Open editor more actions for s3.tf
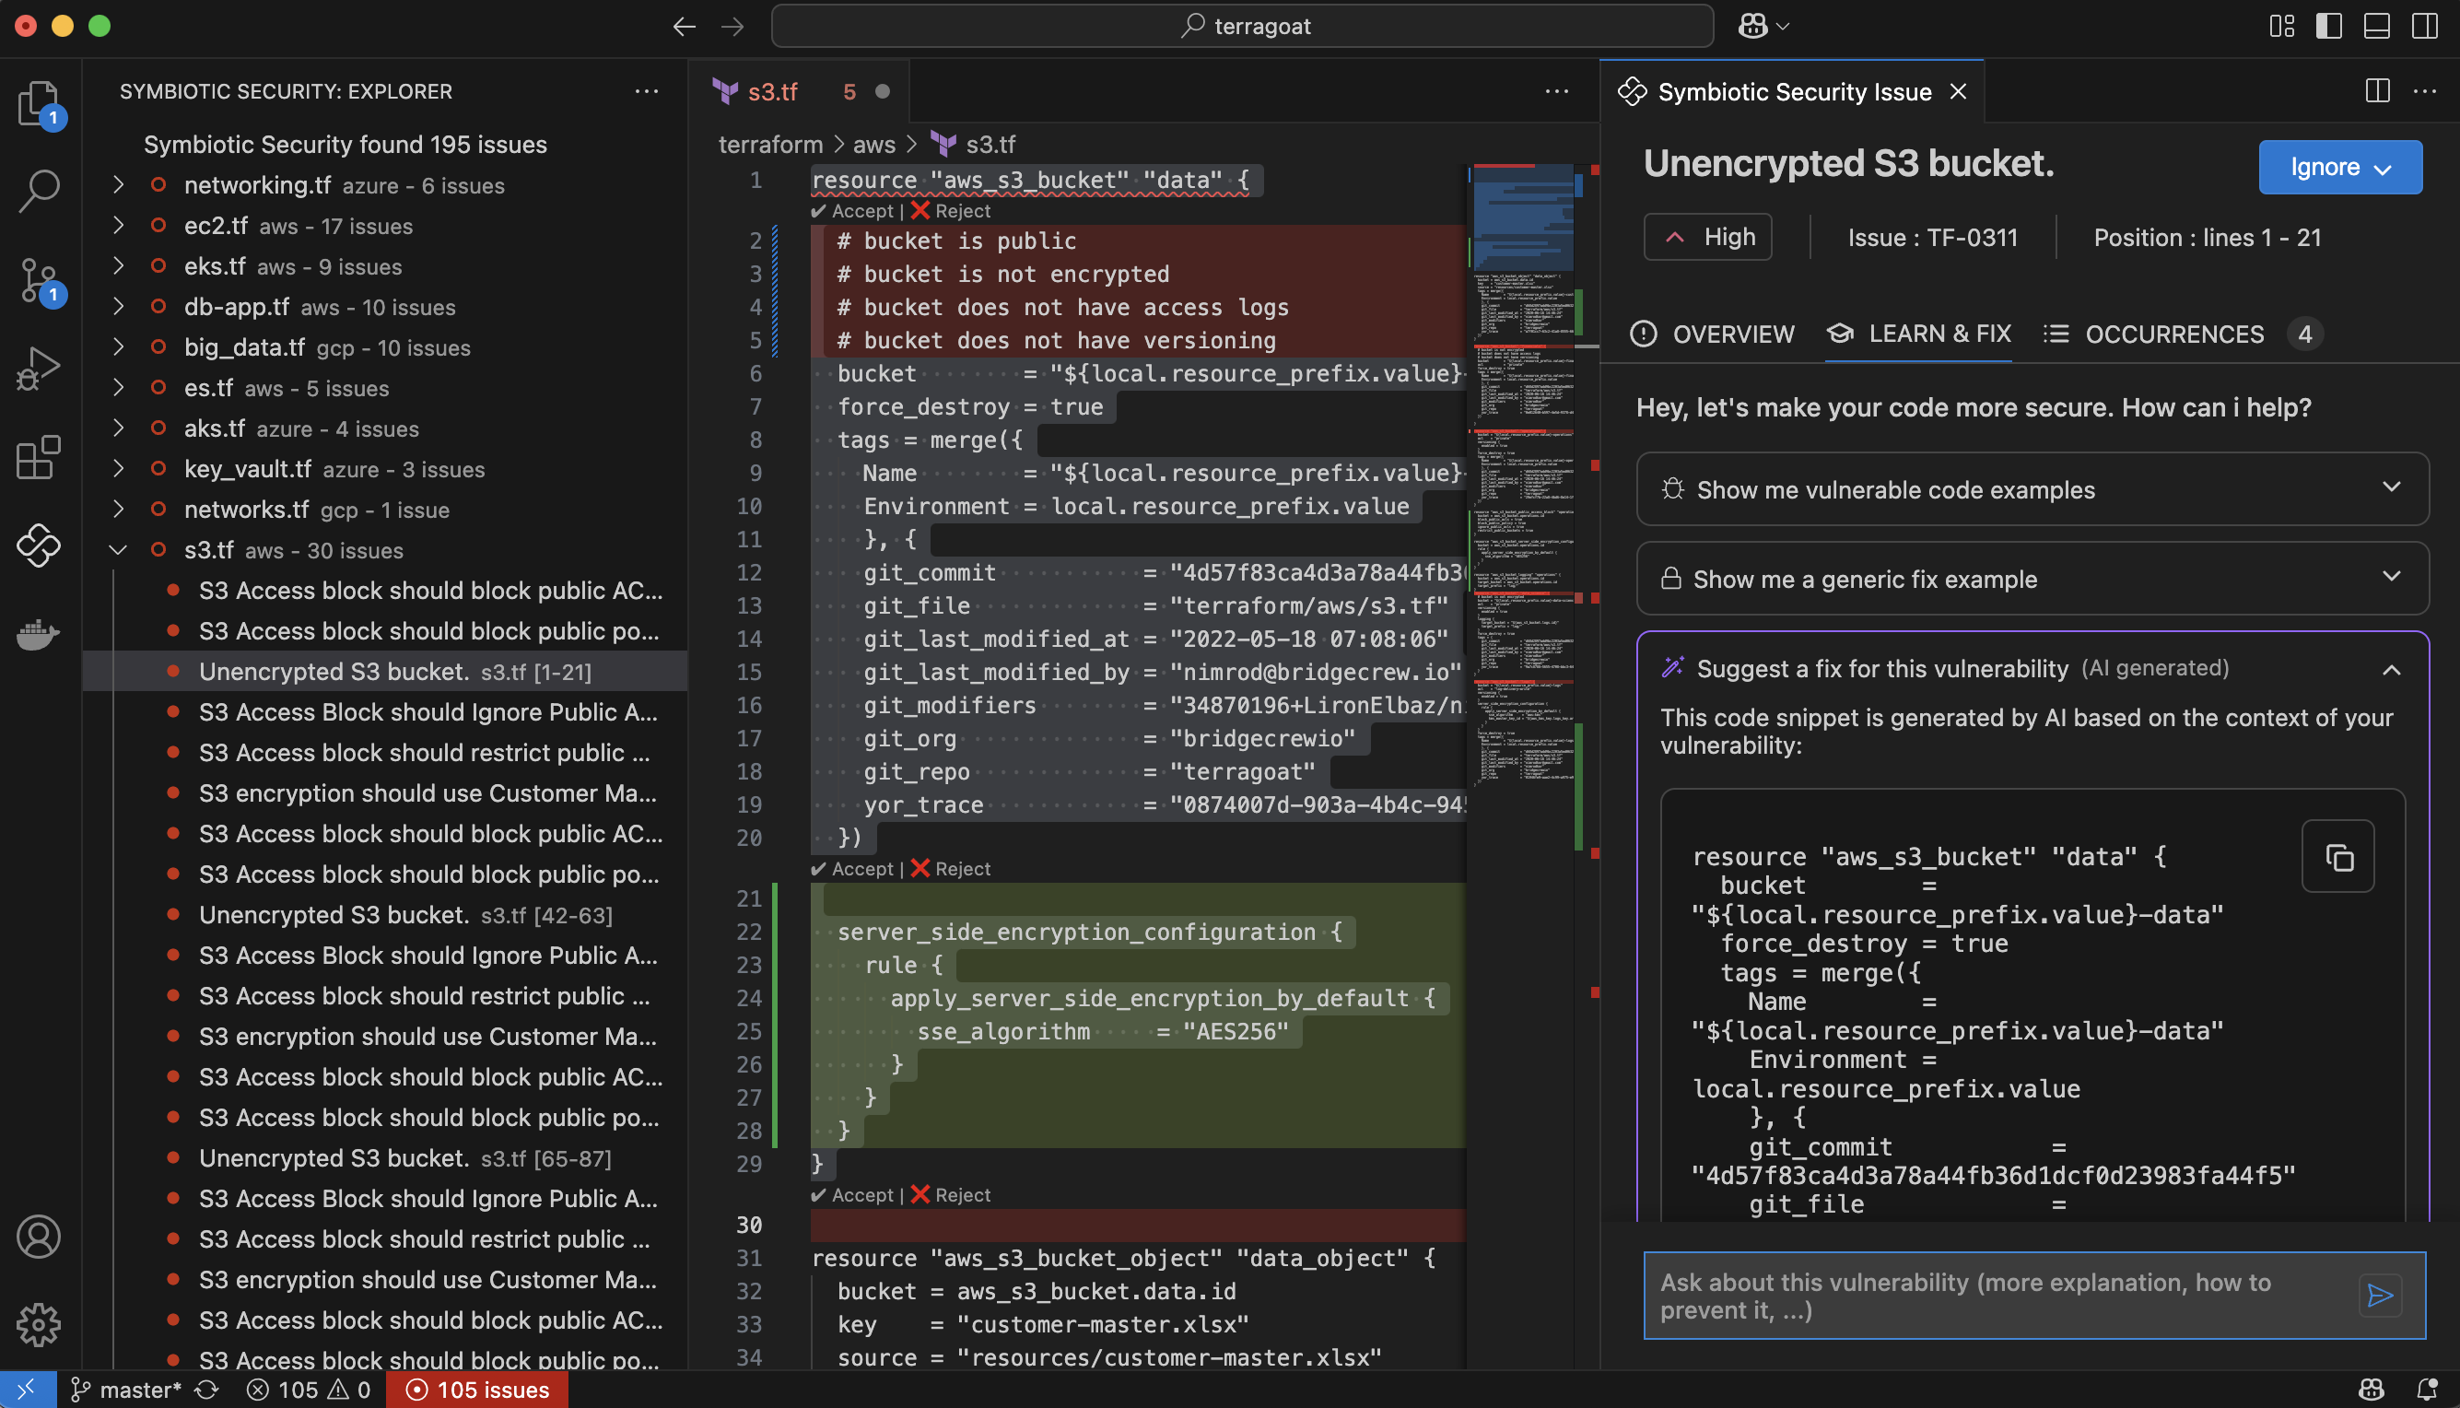The image size is (2460, 1408). pos(1557,91)
